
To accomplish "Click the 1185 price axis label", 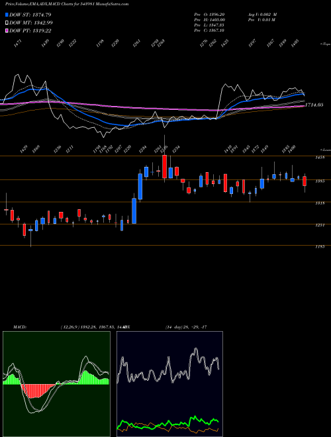I will [320, 247].
